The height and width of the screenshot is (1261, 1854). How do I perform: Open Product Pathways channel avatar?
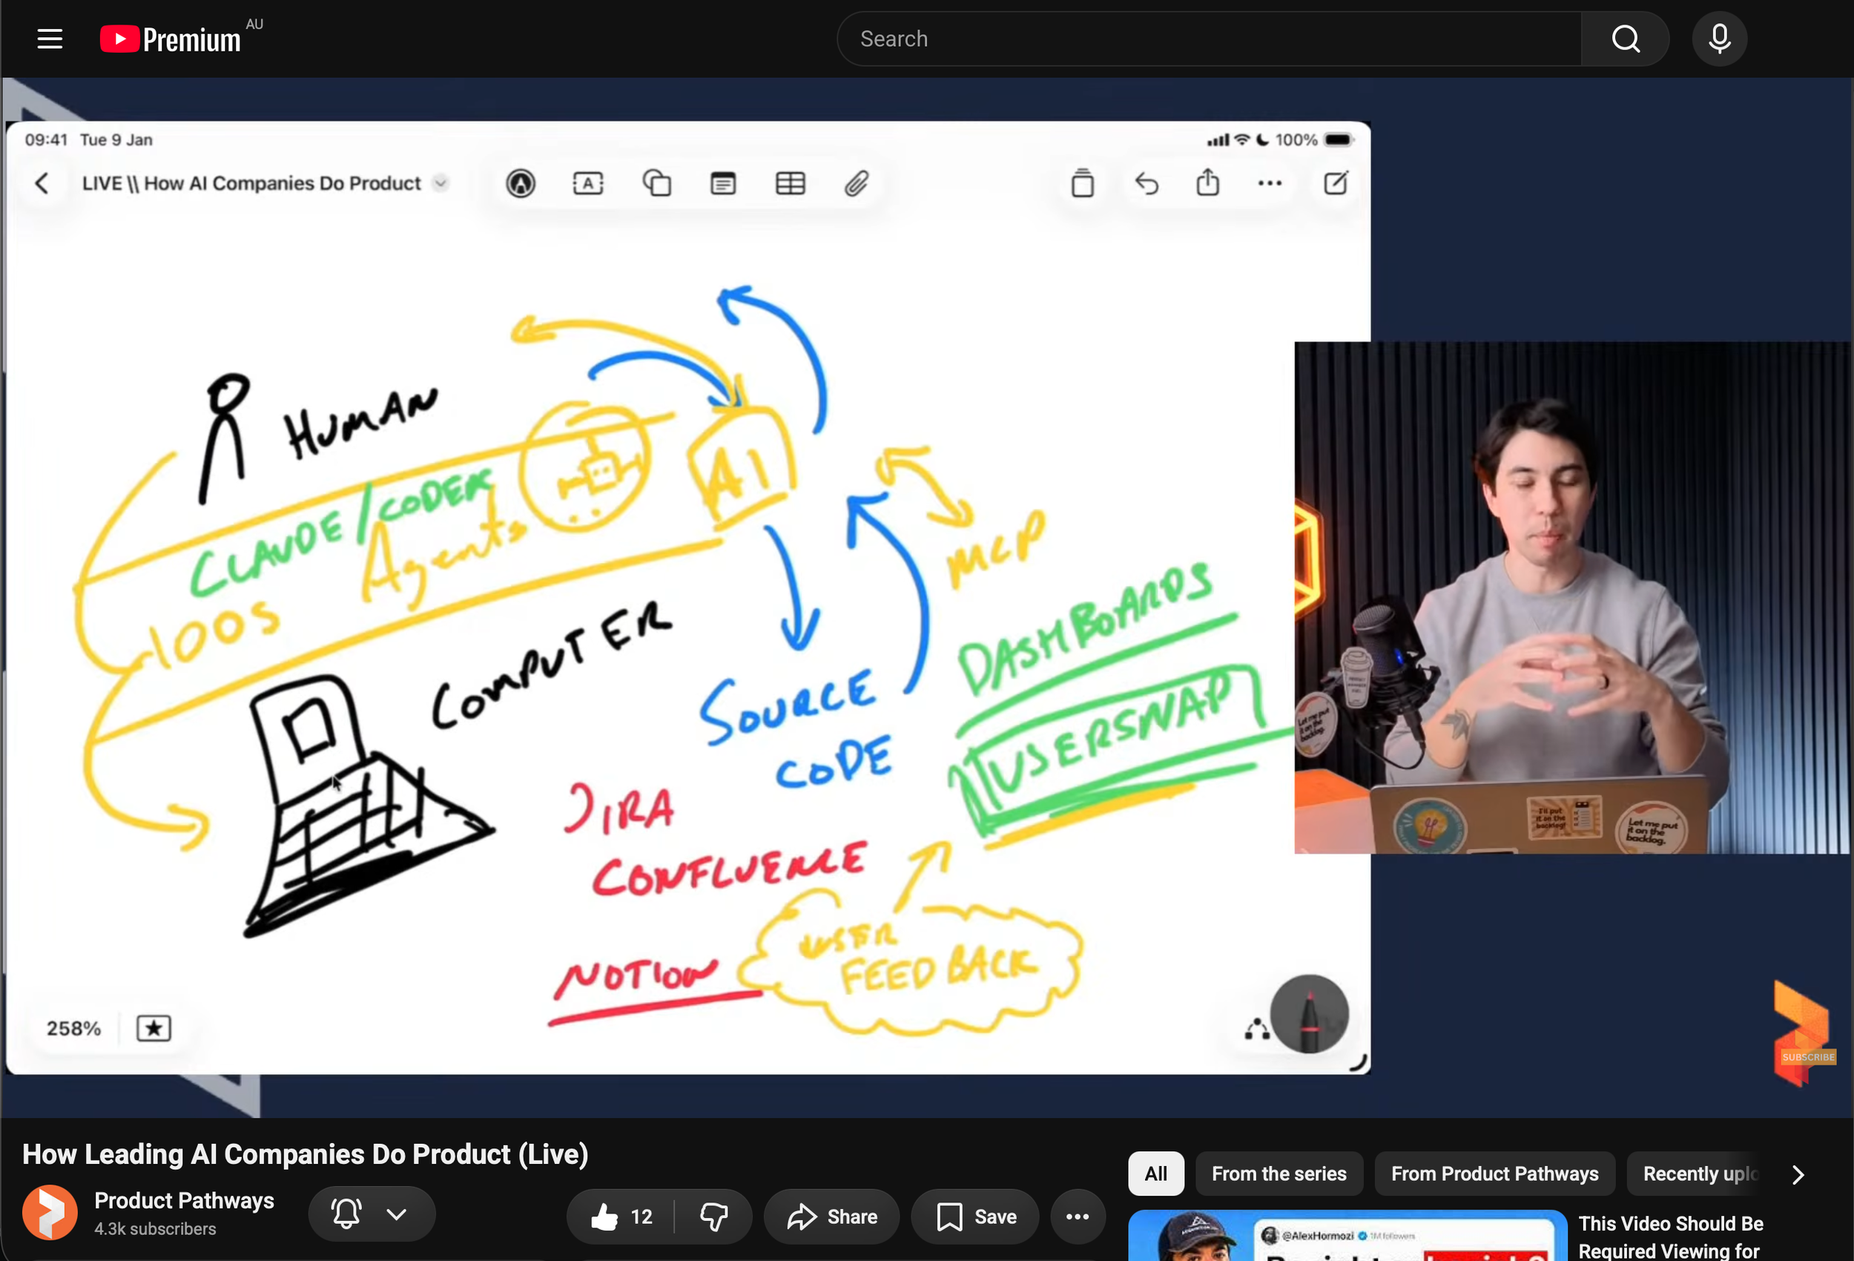pyautogui.click(x=50, y=1212)
